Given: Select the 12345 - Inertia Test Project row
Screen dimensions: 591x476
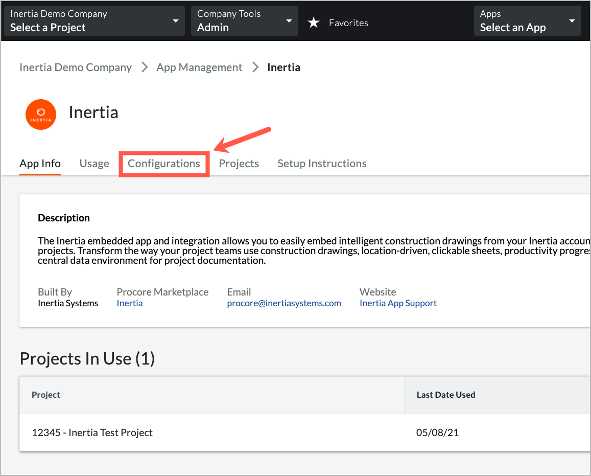Looking at the screenshot, I should click(304, 433).
